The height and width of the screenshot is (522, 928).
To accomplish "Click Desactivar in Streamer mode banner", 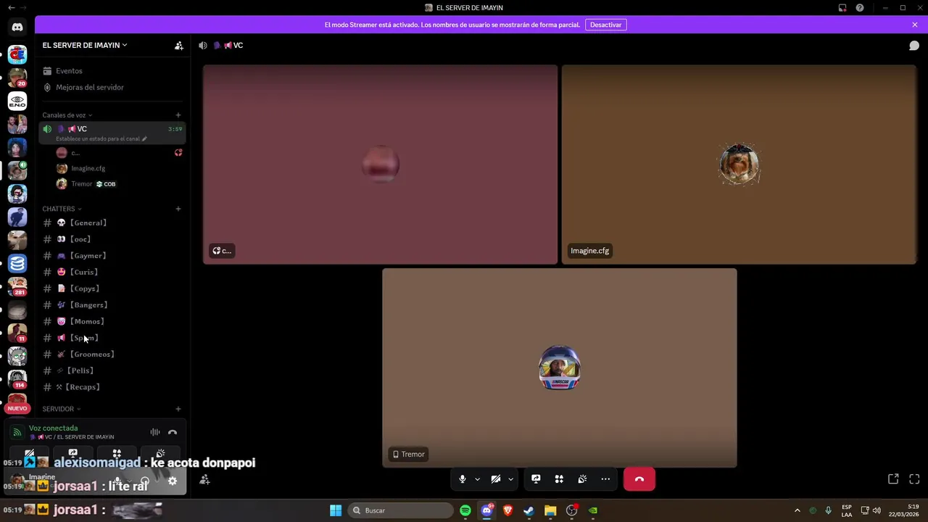I will 606,25.
